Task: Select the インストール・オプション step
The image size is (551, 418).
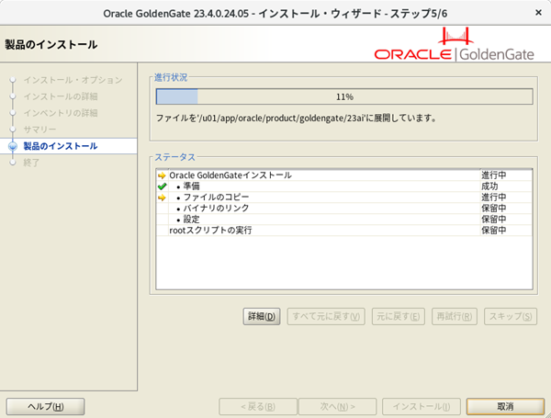Action: click(x=73, y=80)
